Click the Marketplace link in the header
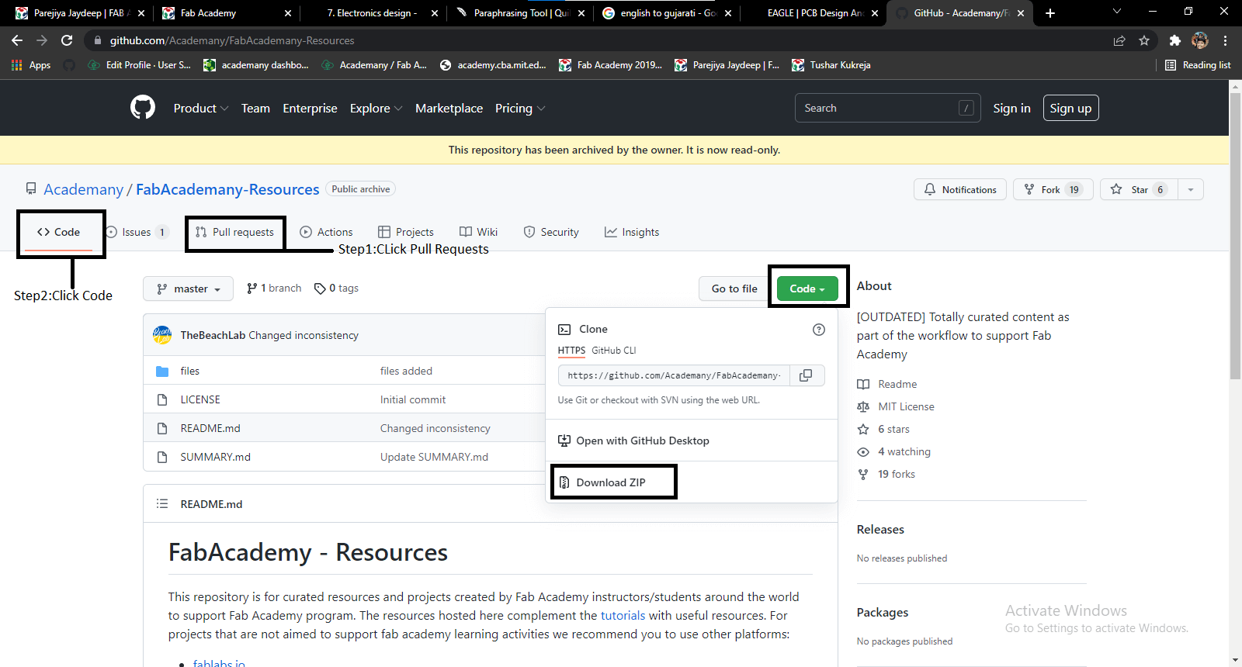This screenshot has height=667, width=1242. tap(449, 108)
